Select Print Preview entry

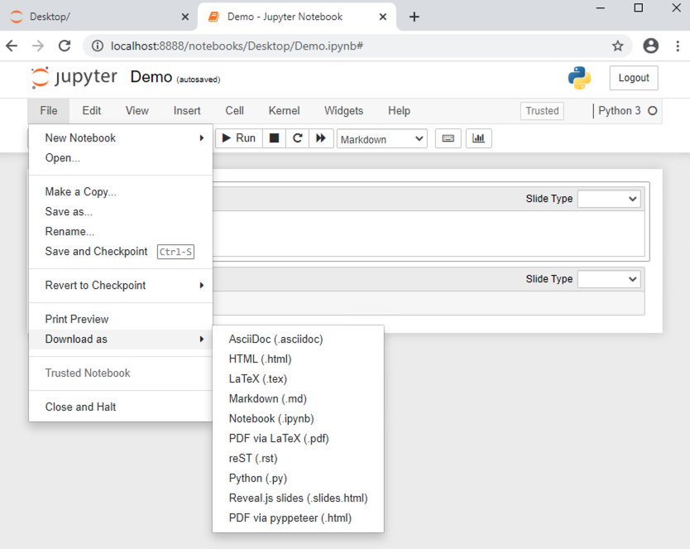[x=121, y=319]
